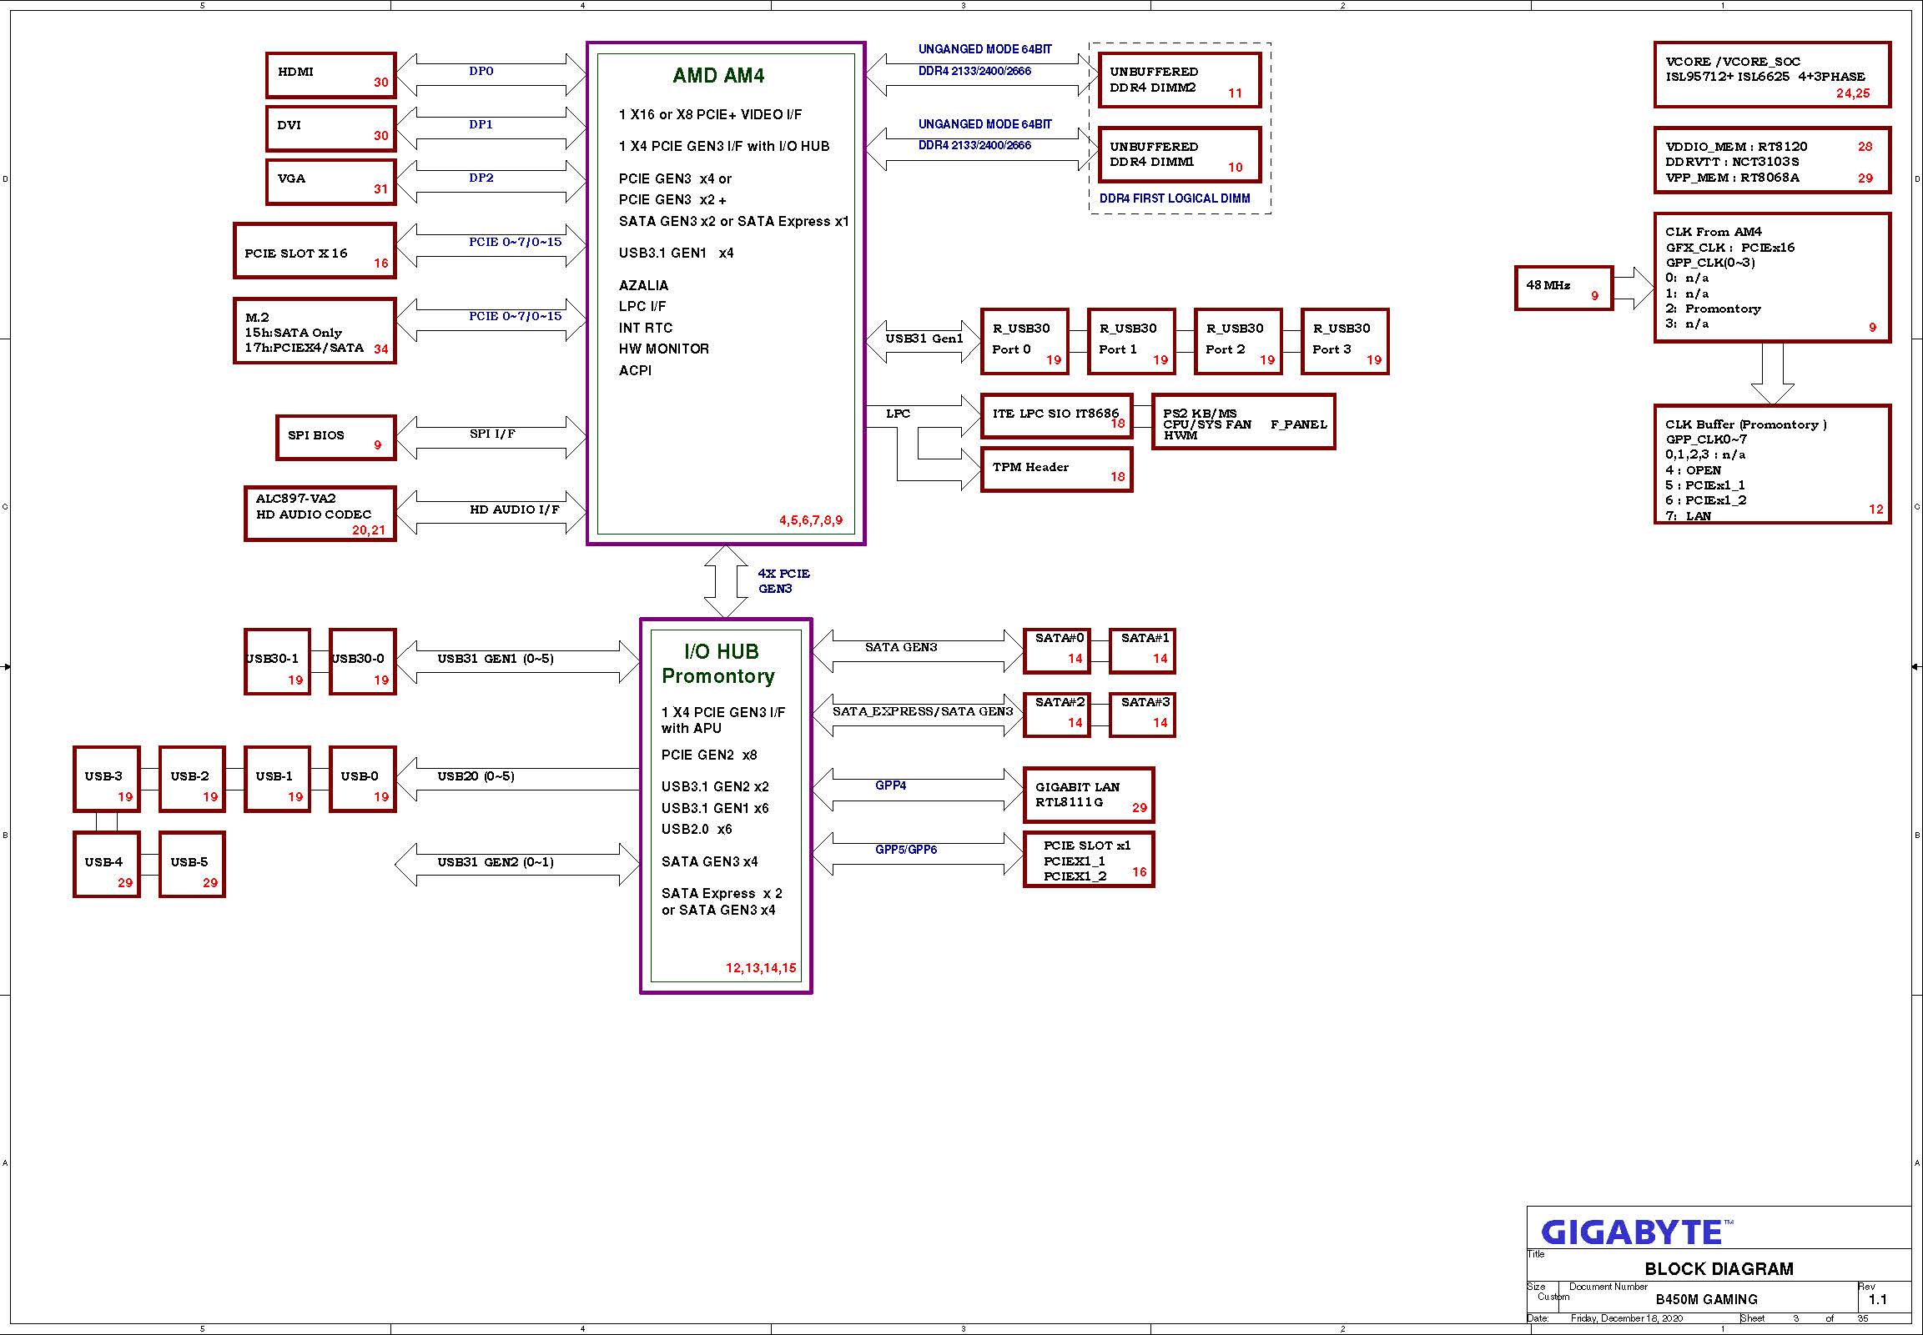
Task: Click the AMD AM4 title text
Action: 718,76
